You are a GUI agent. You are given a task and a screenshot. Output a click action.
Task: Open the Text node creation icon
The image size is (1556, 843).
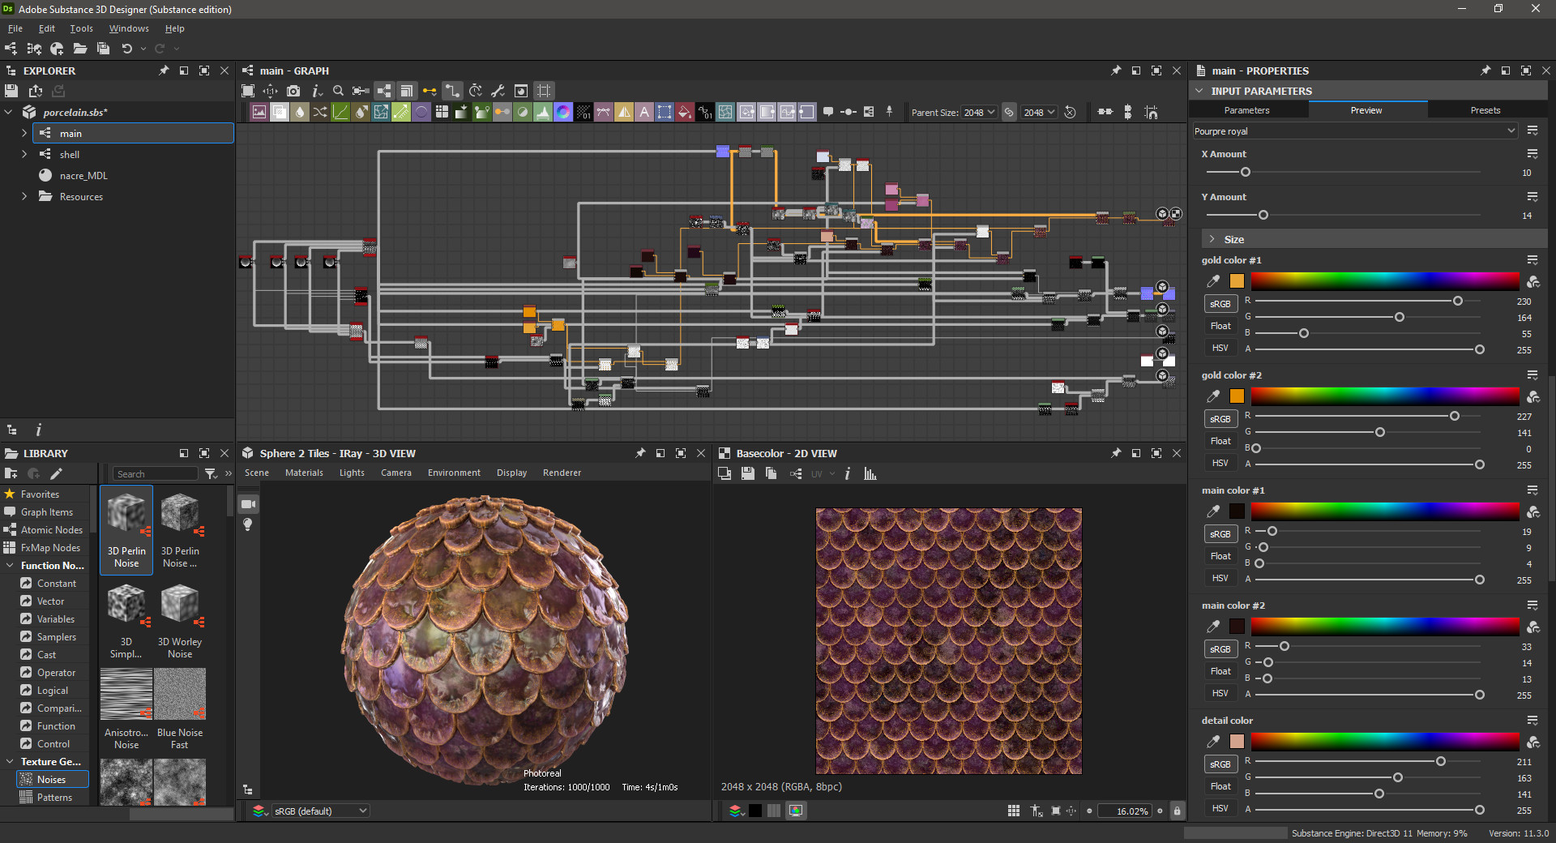click(643, 112)
